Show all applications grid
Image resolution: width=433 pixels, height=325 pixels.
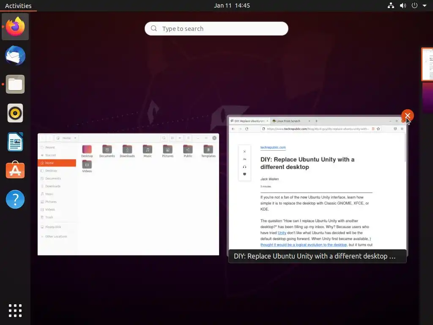pos(15,311)
